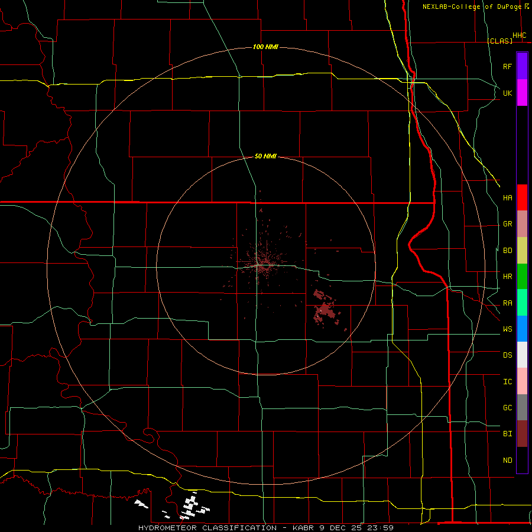Select the BD yellow color swatch

click(522, 251)
